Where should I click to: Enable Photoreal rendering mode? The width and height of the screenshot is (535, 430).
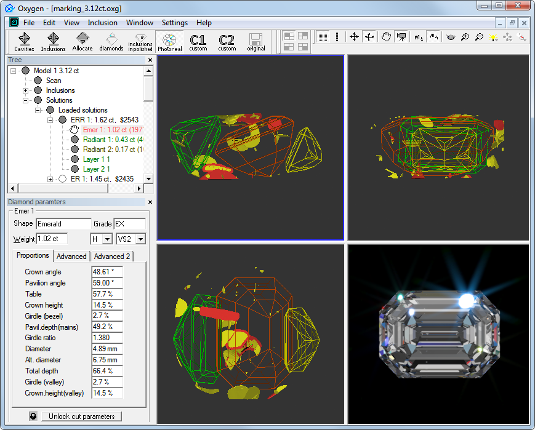169,41
